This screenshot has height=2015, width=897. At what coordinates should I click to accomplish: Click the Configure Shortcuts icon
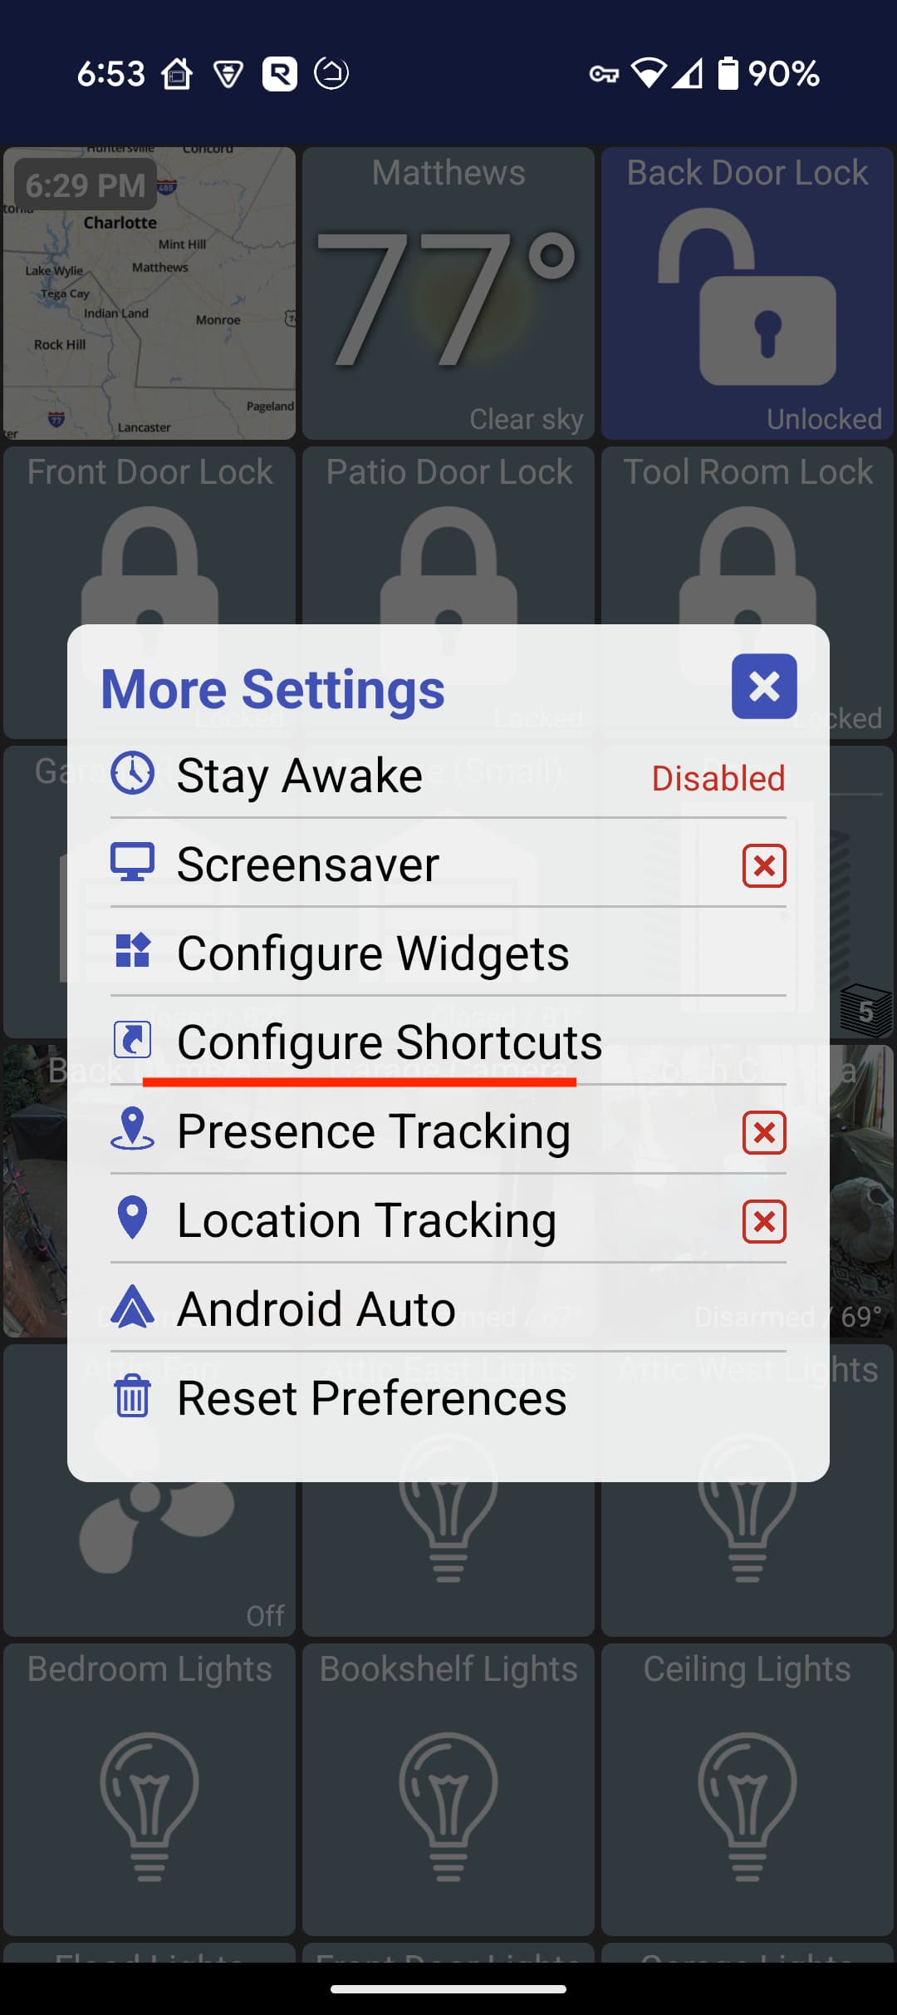[133, 1040]
